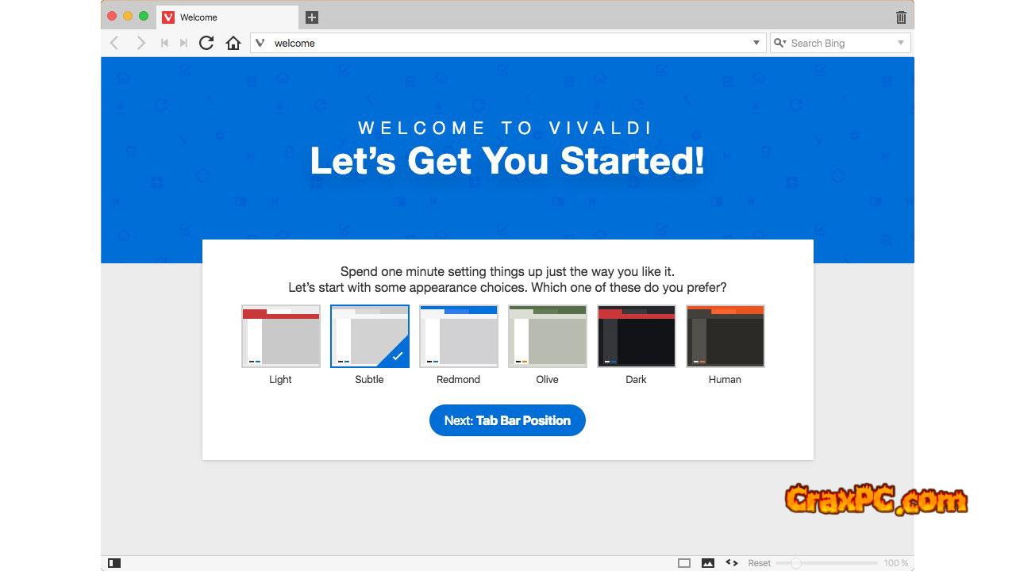Adjust the page zoom slider
Image resolution: width=1016 pixels, height=571 pixels.
(826, 563)
